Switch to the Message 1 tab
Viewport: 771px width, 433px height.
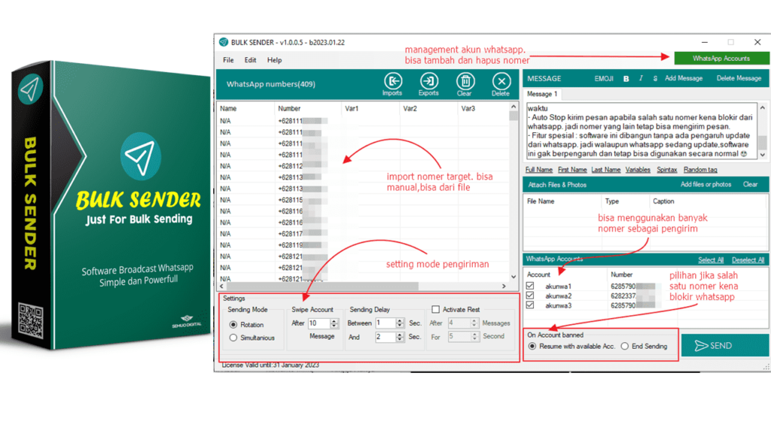[x=542, y=94]
